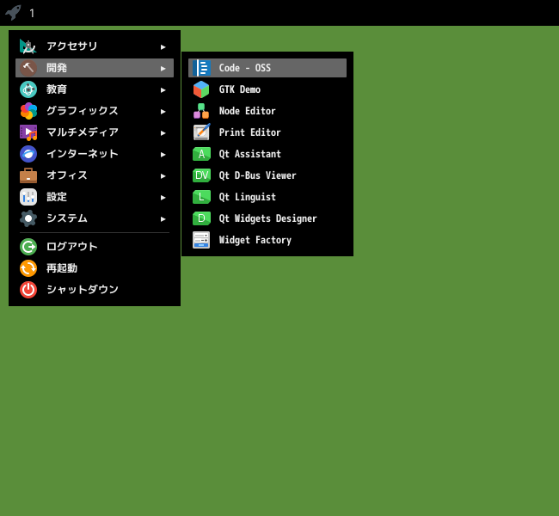This screenshot has height=516, width=559.
Task: Click the ログアウト logout button
Action: pos(95,247)
